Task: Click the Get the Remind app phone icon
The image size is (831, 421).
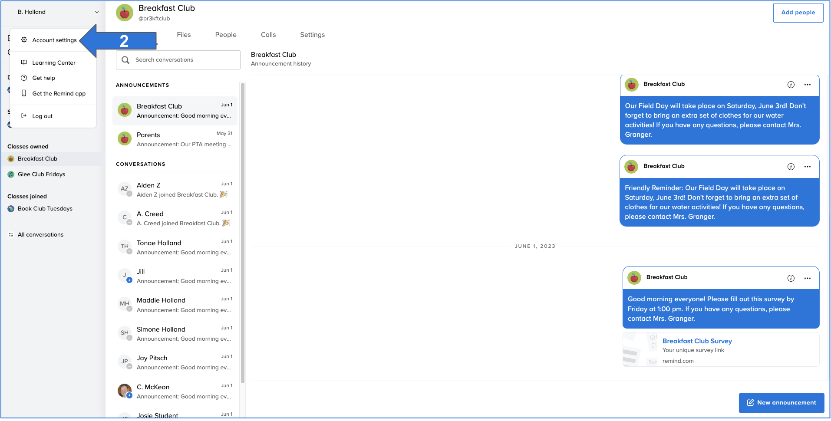Action: pos(25,93)
